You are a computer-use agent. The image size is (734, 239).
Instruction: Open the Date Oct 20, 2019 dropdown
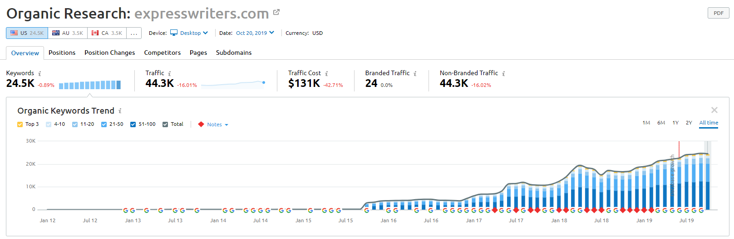(255, 33)
